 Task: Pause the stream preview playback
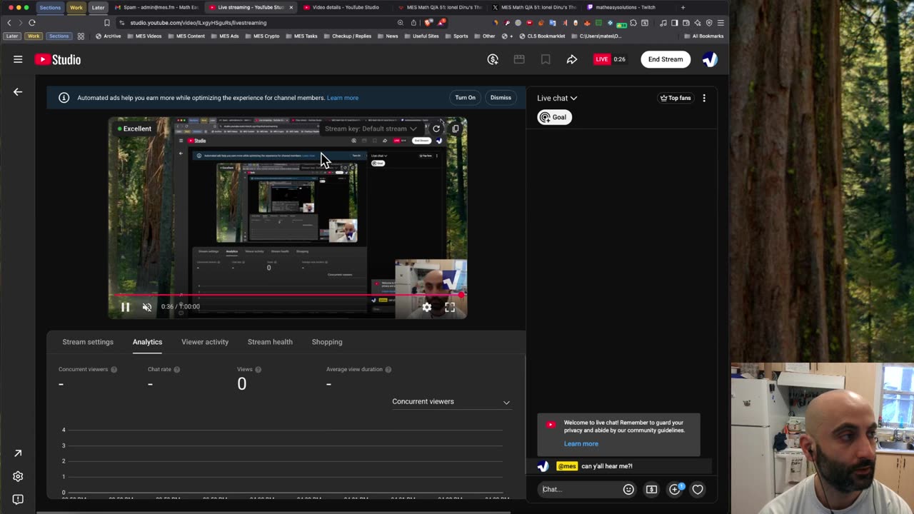(x=125, y=307)
